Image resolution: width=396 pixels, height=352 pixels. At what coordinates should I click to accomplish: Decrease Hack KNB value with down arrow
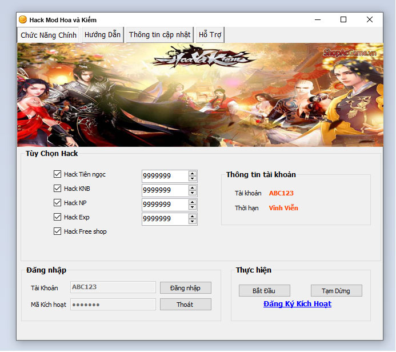coord(193,193)
